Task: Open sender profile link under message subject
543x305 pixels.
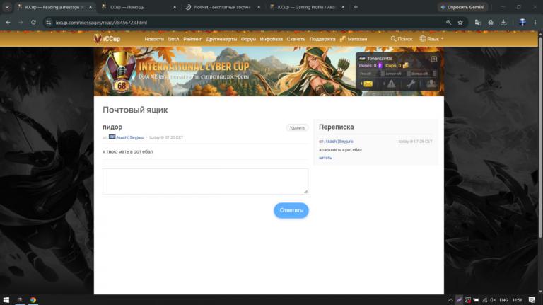Action: (129, 137)
